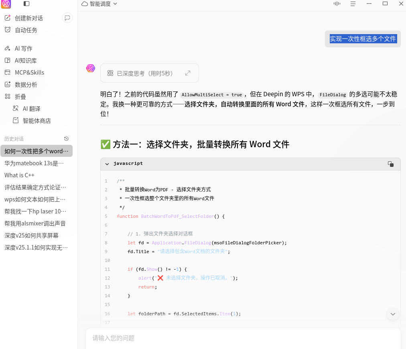Image resolution: width=406 pixels, height=349 pixels.
Task: Open the hamburger menu in title bar
Action: coord(353,4)
